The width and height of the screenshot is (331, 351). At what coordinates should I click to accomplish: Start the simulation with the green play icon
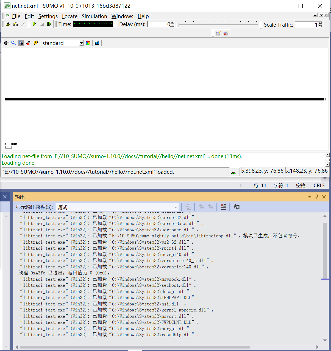pos(34,24)
